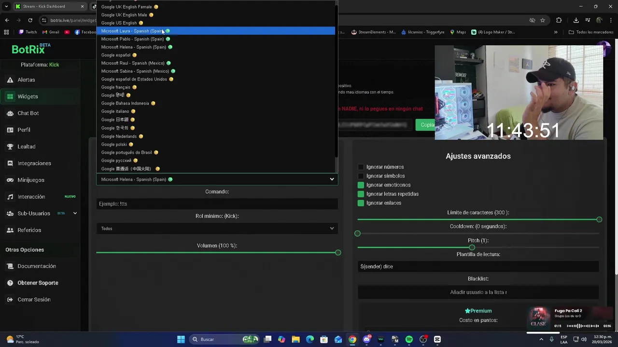Image resolution: width=618 pixels, height=347 pixels.
Task: Select Microsoft Pablo - Spanish (Spain) voice
Action: (216, 39)
